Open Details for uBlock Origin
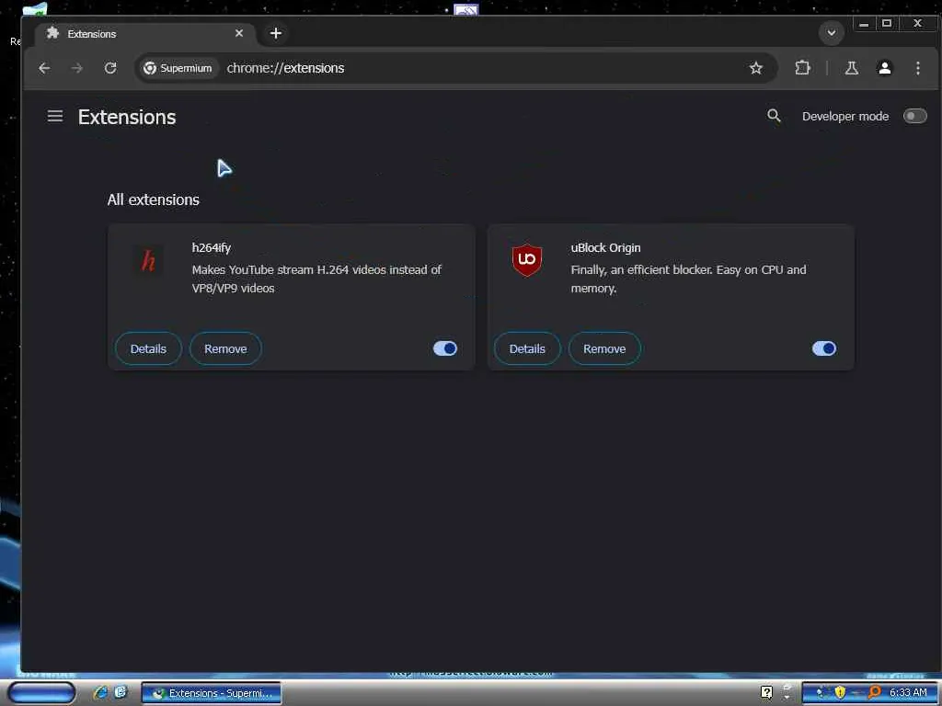This screenshot has width=942, height=706. point(527,348)
